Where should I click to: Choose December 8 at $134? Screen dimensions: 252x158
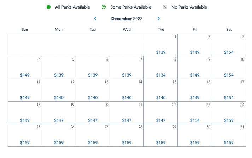coord(161,67)
